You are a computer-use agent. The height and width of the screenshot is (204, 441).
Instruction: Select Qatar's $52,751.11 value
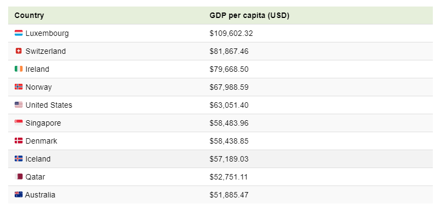click(228, 177)
